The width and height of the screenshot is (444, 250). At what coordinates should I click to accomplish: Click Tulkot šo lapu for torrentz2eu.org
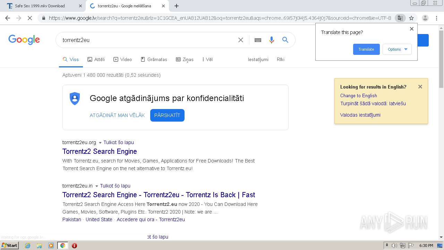[119, 142]
